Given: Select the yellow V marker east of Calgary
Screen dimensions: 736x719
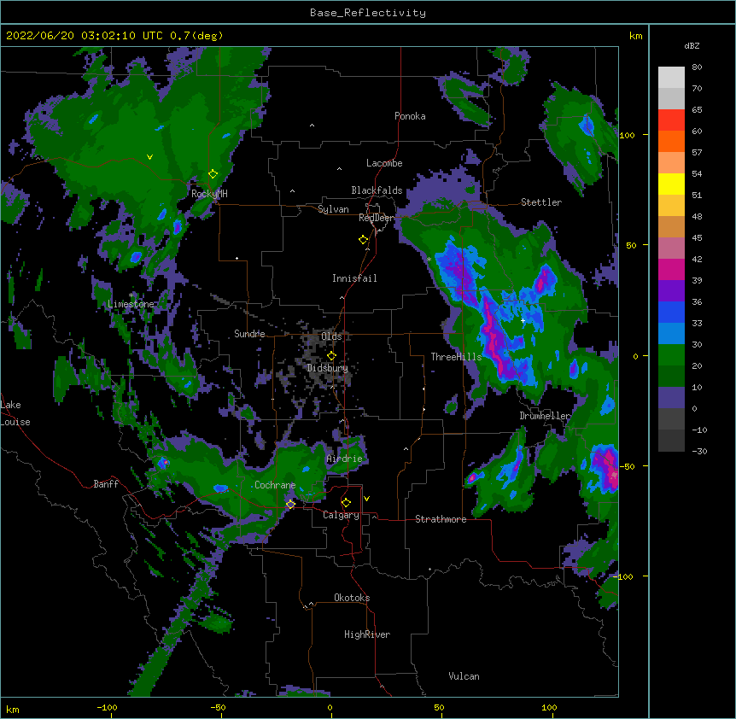Looking at the screenshot, I should tap(366, 499).
